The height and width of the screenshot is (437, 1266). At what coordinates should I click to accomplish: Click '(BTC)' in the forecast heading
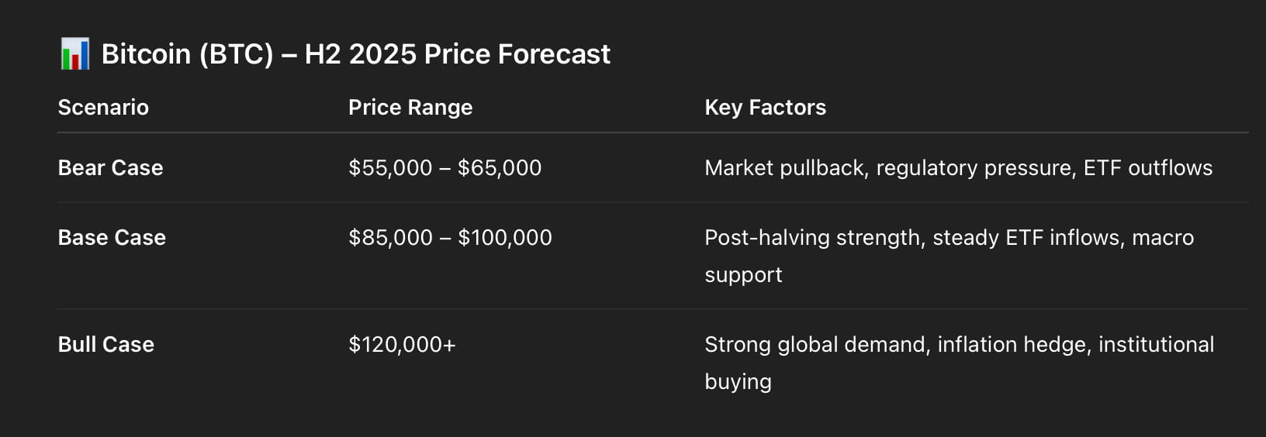[x=236, y=54]
